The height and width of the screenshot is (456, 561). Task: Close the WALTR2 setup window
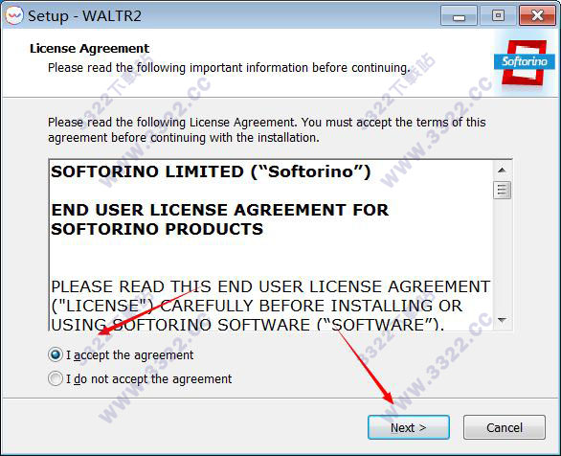coord(537,15)
